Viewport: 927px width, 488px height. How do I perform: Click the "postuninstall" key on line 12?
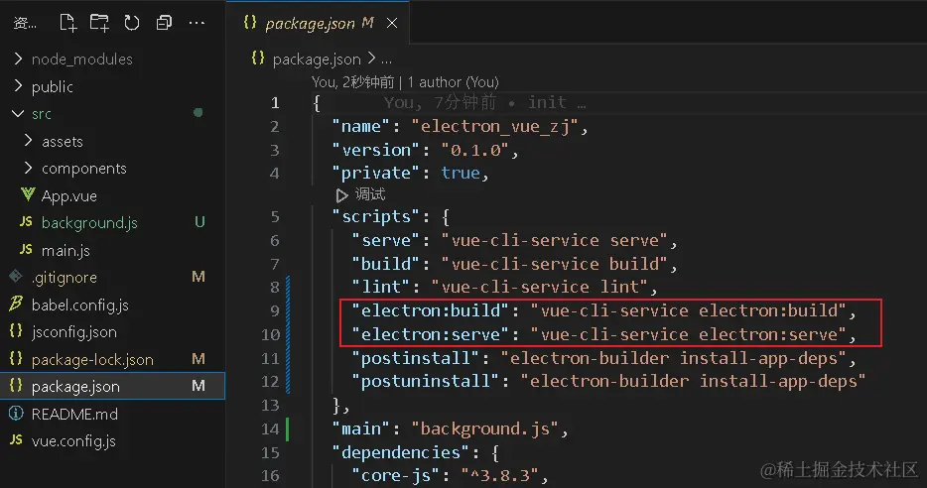point(425,381)
